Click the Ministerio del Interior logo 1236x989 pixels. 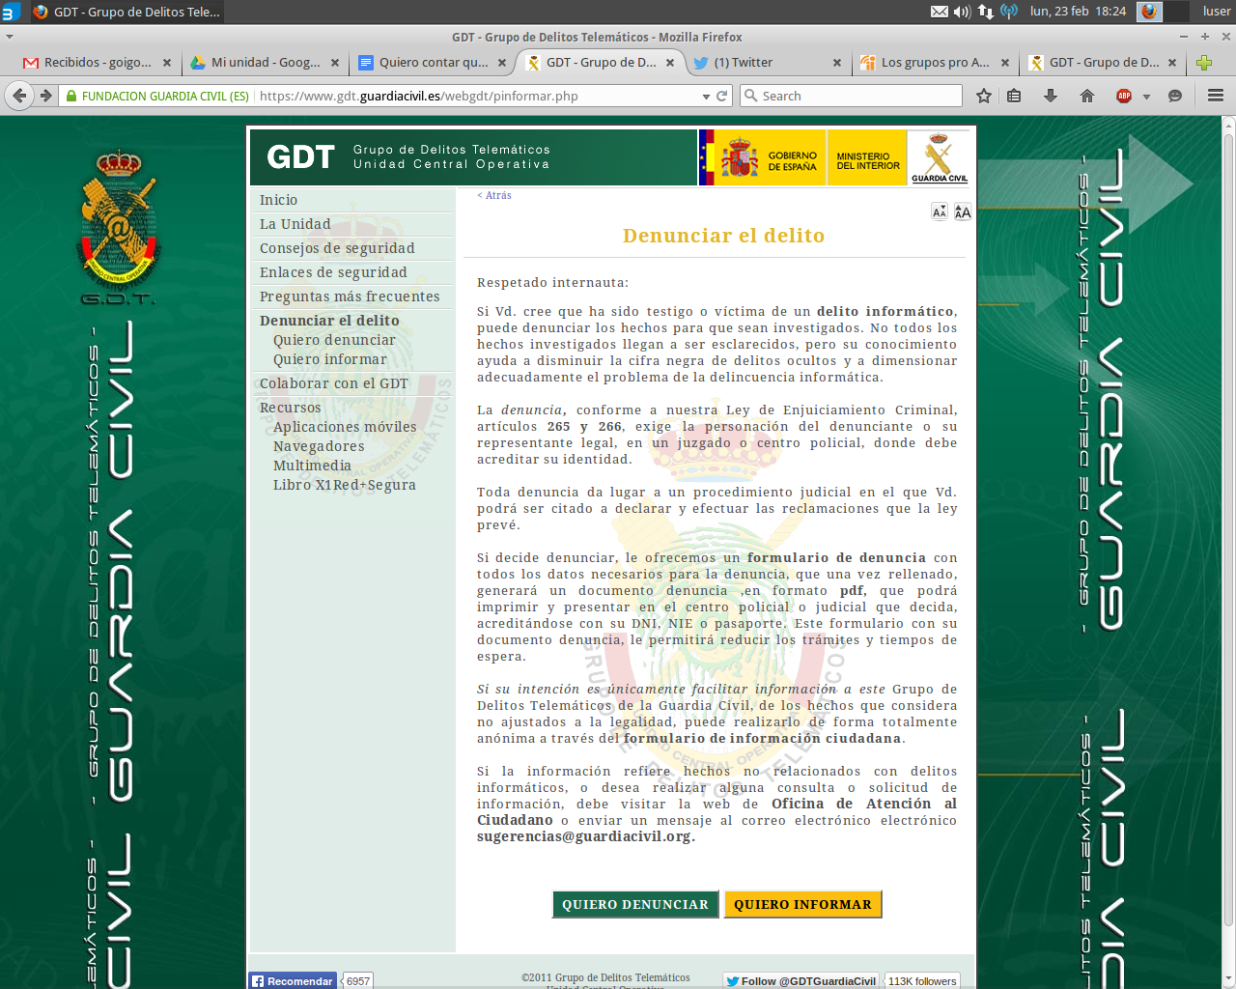(867, 157)
